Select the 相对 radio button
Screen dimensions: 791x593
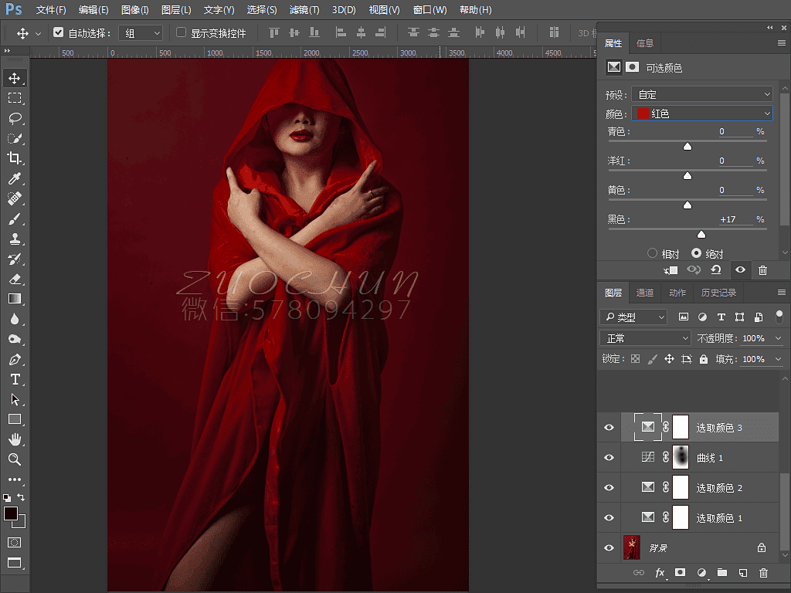pyautogui.click(x=652, y=253)
